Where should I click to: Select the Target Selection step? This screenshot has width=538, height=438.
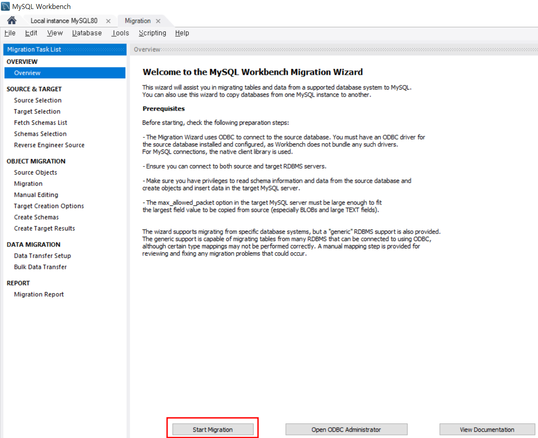click(37, 111)
